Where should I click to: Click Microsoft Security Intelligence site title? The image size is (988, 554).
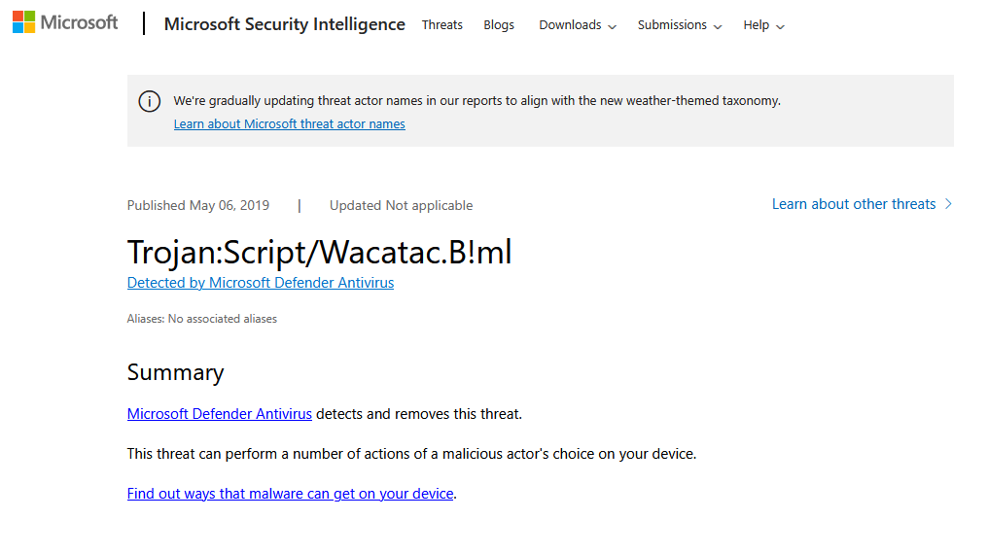click(284, 24)
